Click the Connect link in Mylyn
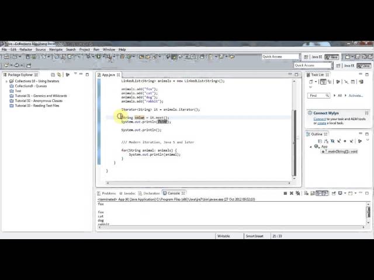The width and height of the screenshot is (374, 280). pos(320,119)
